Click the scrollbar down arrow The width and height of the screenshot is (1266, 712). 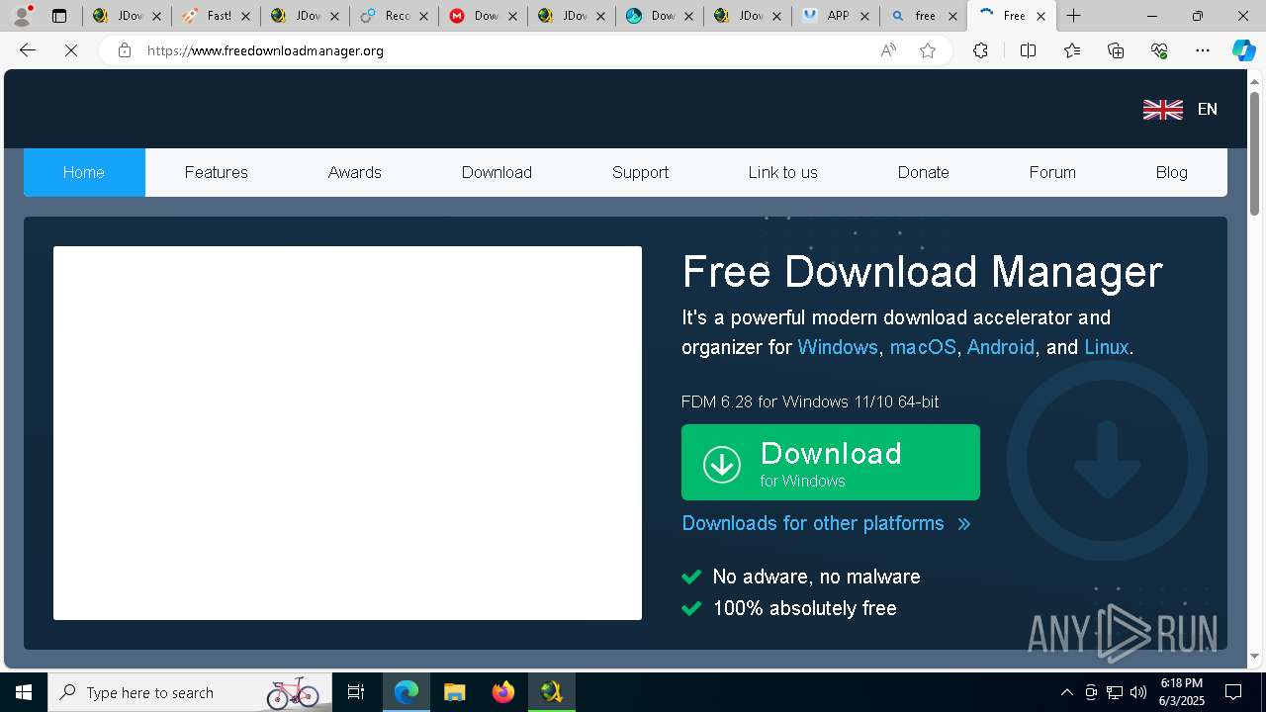pyautogui.click(x=1254, y=656)
